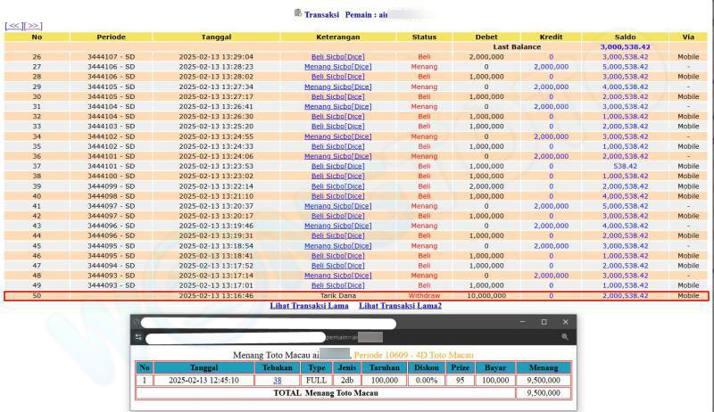Viewport: 714px width, 412px height.
Task: Maximize the Toto Macau popup window
Action: [x=544, y=322]
